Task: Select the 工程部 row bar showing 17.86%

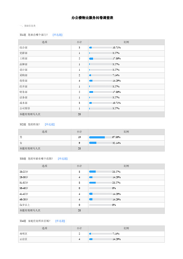Action: coord(101,59)
